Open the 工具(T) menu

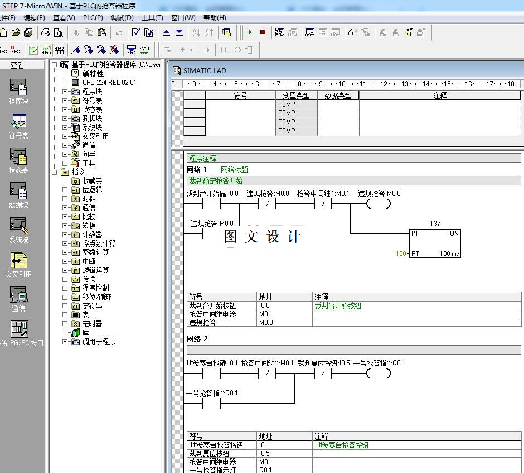click(152, 18)
